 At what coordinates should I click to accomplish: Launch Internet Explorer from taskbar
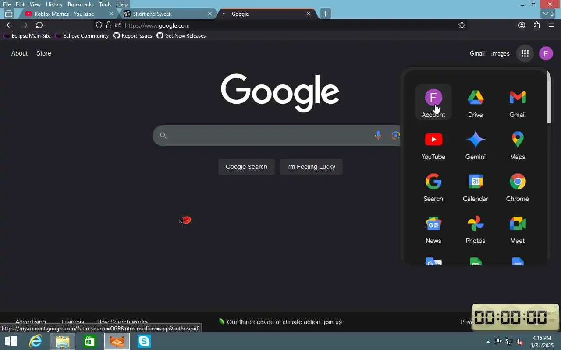[x=36, y=341]
